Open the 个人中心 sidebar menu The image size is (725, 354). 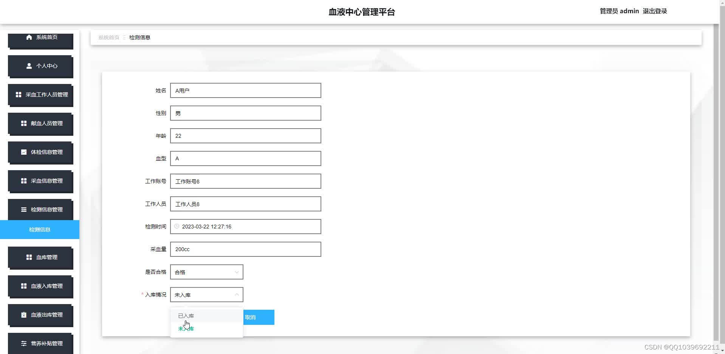[x=40, y=66]
